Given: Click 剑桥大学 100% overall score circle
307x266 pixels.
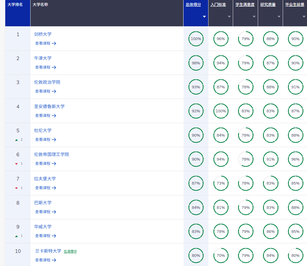Looking at the screenshot, I should [196, 39].
